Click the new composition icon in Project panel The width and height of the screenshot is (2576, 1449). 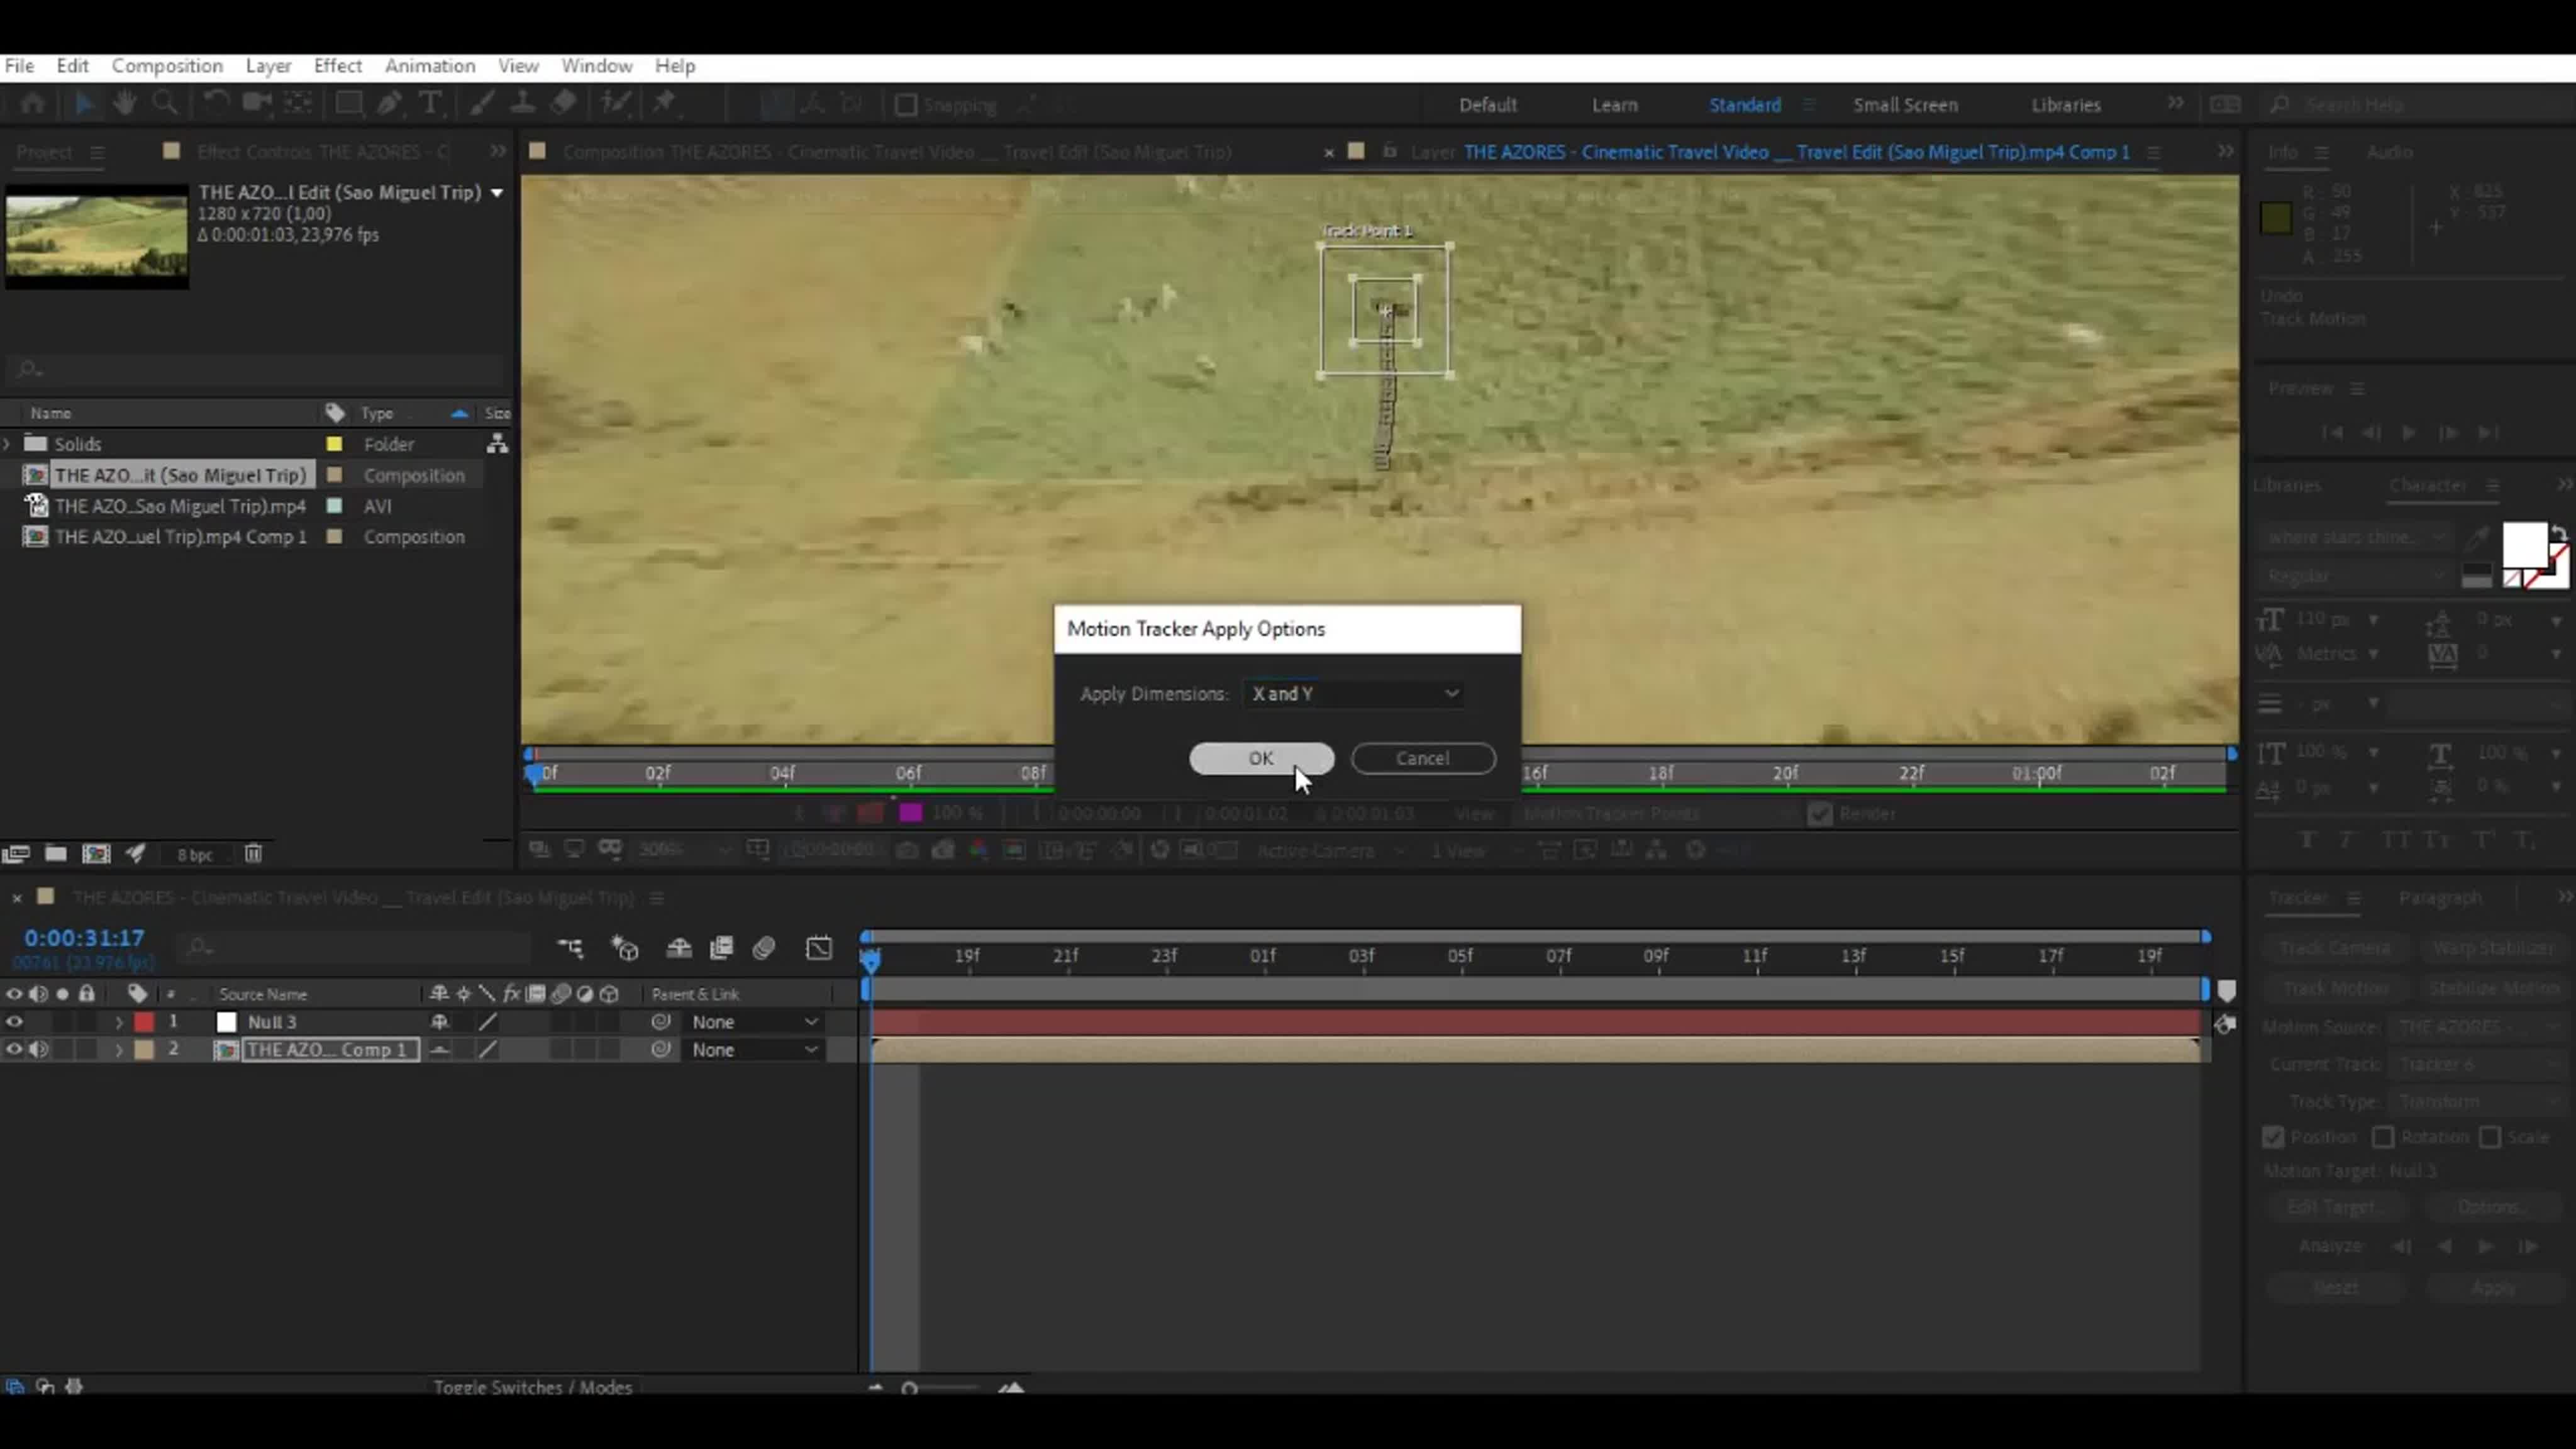(96, 853)
